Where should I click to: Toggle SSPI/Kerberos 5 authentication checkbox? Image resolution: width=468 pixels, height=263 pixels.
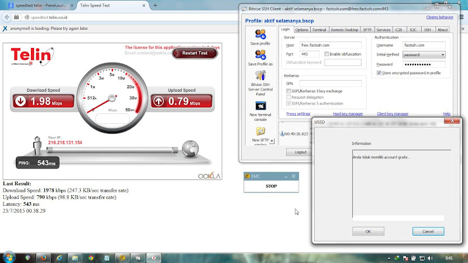(x=288, y=103)
